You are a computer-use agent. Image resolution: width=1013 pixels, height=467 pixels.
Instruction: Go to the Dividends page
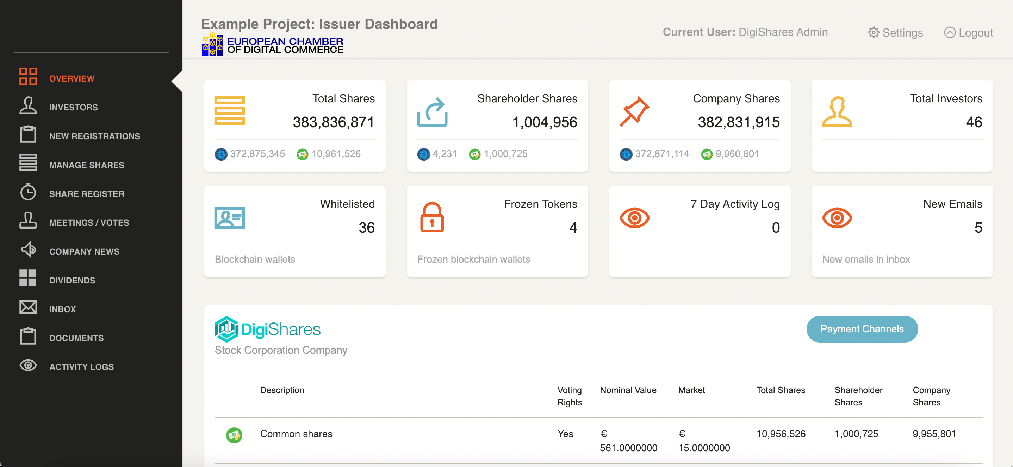tap(72, 280)
